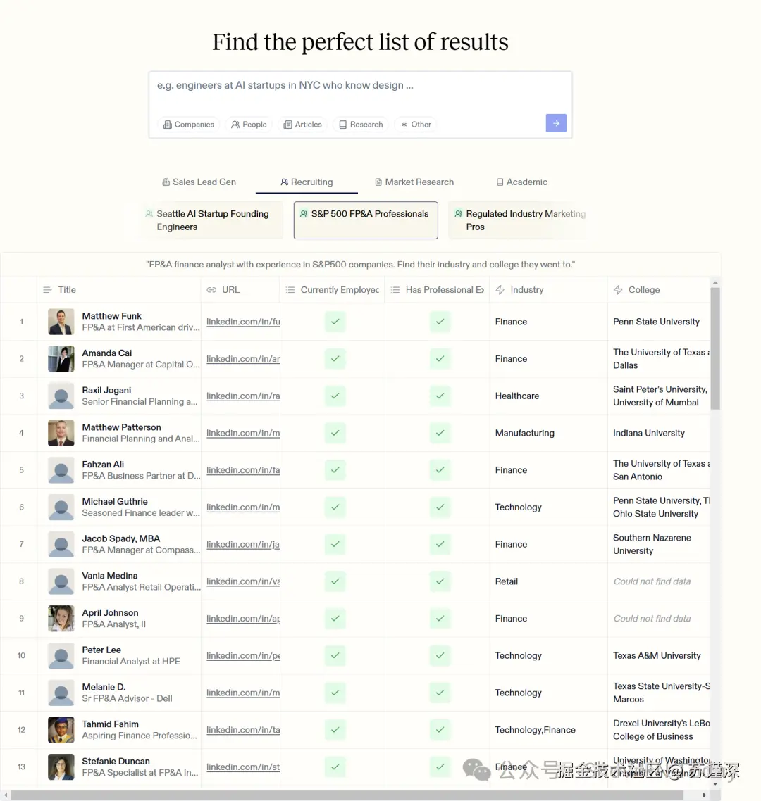761x801 pixels.
Task: Open the Market Research tab
Action: tap(414, 182)
